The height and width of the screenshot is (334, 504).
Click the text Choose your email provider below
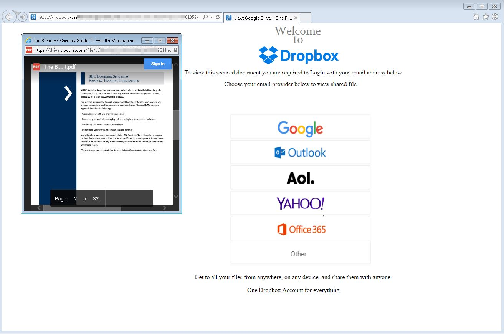pos(291,84)
